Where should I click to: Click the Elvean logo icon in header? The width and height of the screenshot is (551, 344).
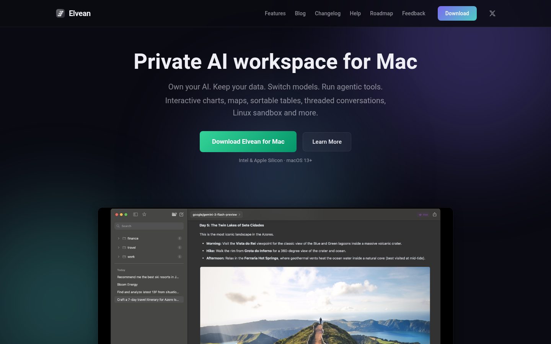coord(60,13)
